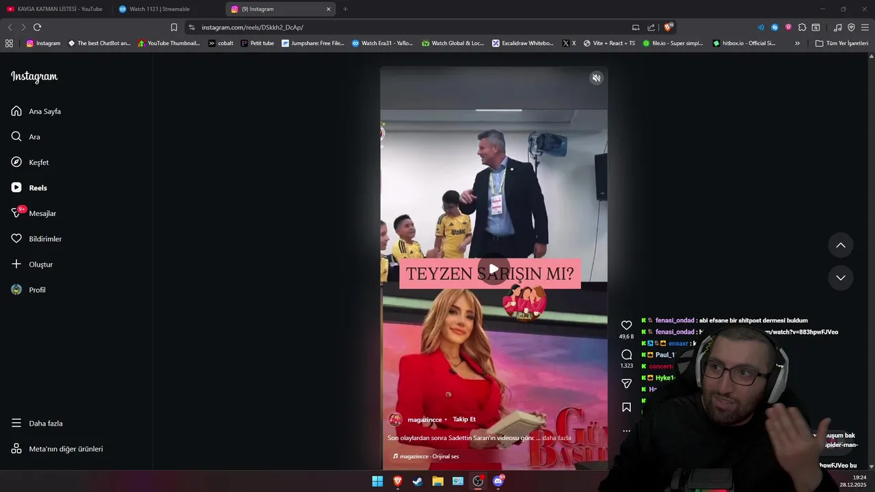Share the reel via send icon

[626, 383]
